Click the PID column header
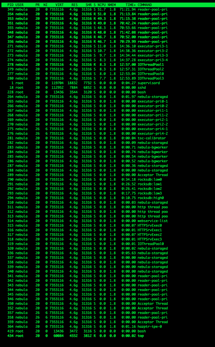Image resolution: width=215 pixels, height=347 pixels. pos(11,5)
